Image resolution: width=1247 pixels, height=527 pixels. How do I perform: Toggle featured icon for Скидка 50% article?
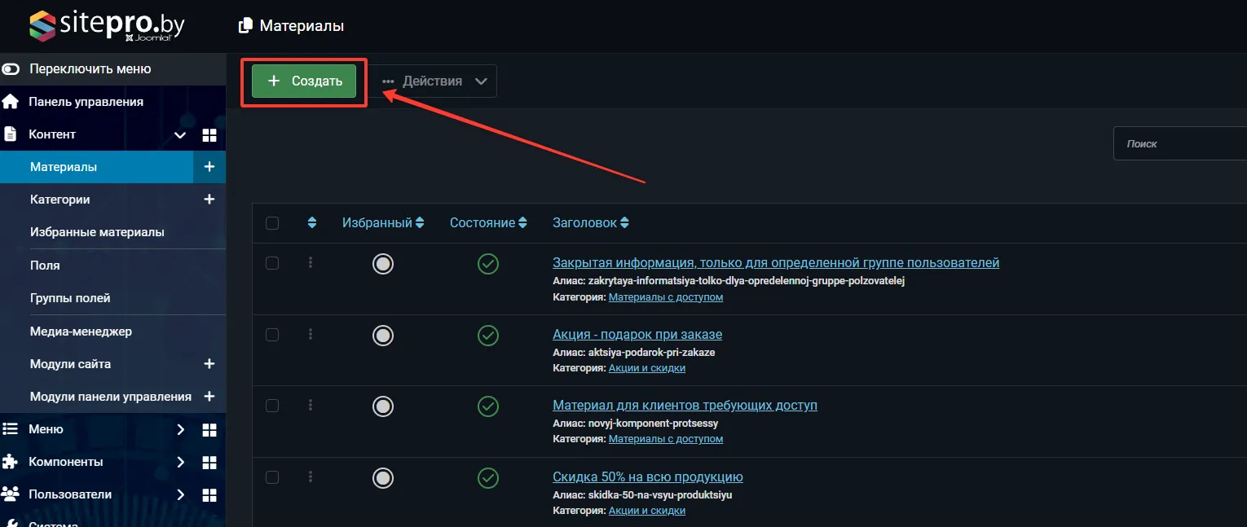coord(383,477)
